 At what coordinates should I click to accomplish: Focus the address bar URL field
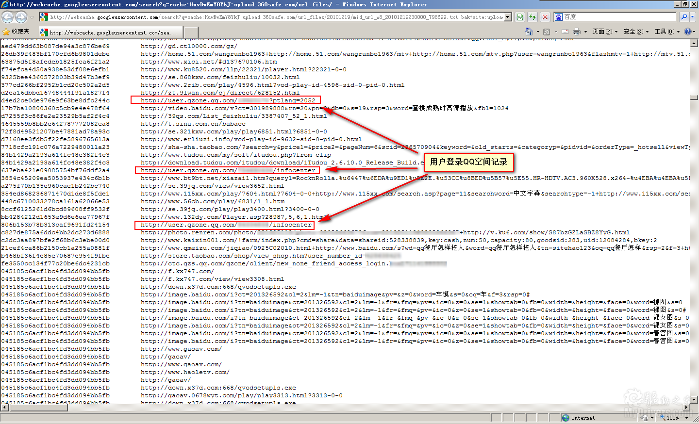[x=276, y=17]
